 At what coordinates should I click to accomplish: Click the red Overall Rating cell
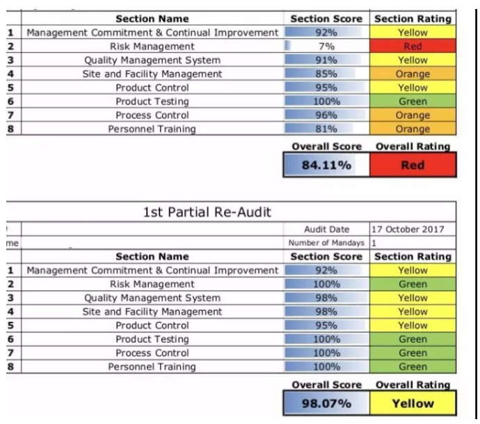click(413, 165)
